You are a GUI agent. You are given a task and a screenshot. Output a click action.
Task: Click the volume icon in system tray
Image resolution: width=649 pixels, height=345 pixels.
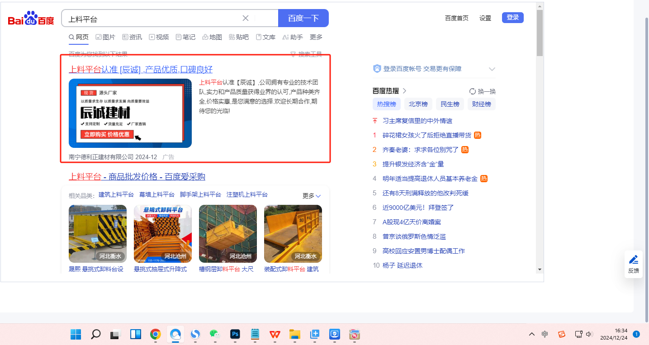click(589, 334)
